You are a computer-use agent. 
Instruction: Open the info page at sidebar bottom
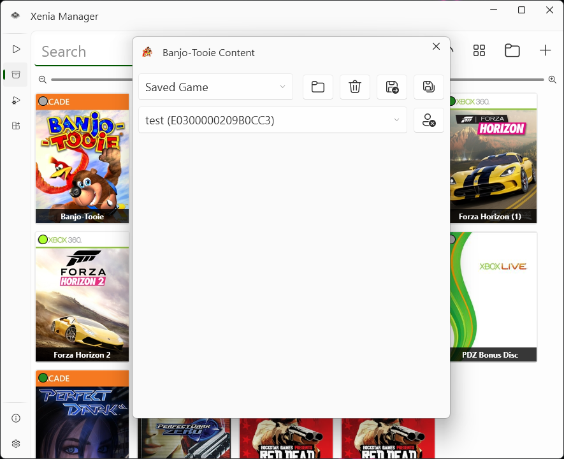point(16,418)
